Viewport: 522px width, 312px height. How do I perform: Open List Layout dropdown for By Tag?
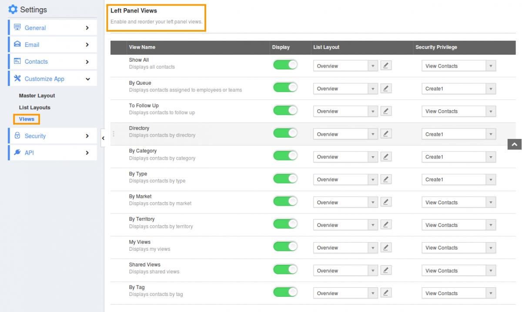[x=345, y=293]
